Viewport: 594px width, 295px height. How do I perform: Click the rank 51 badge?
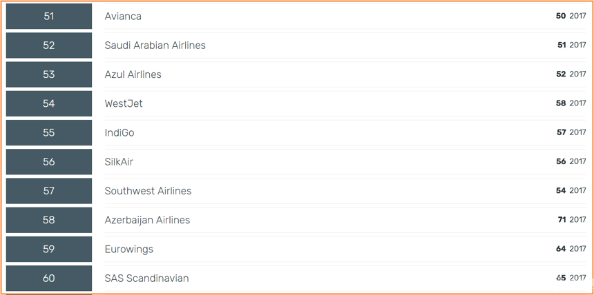pyautogui.click(x=49, y=17)
